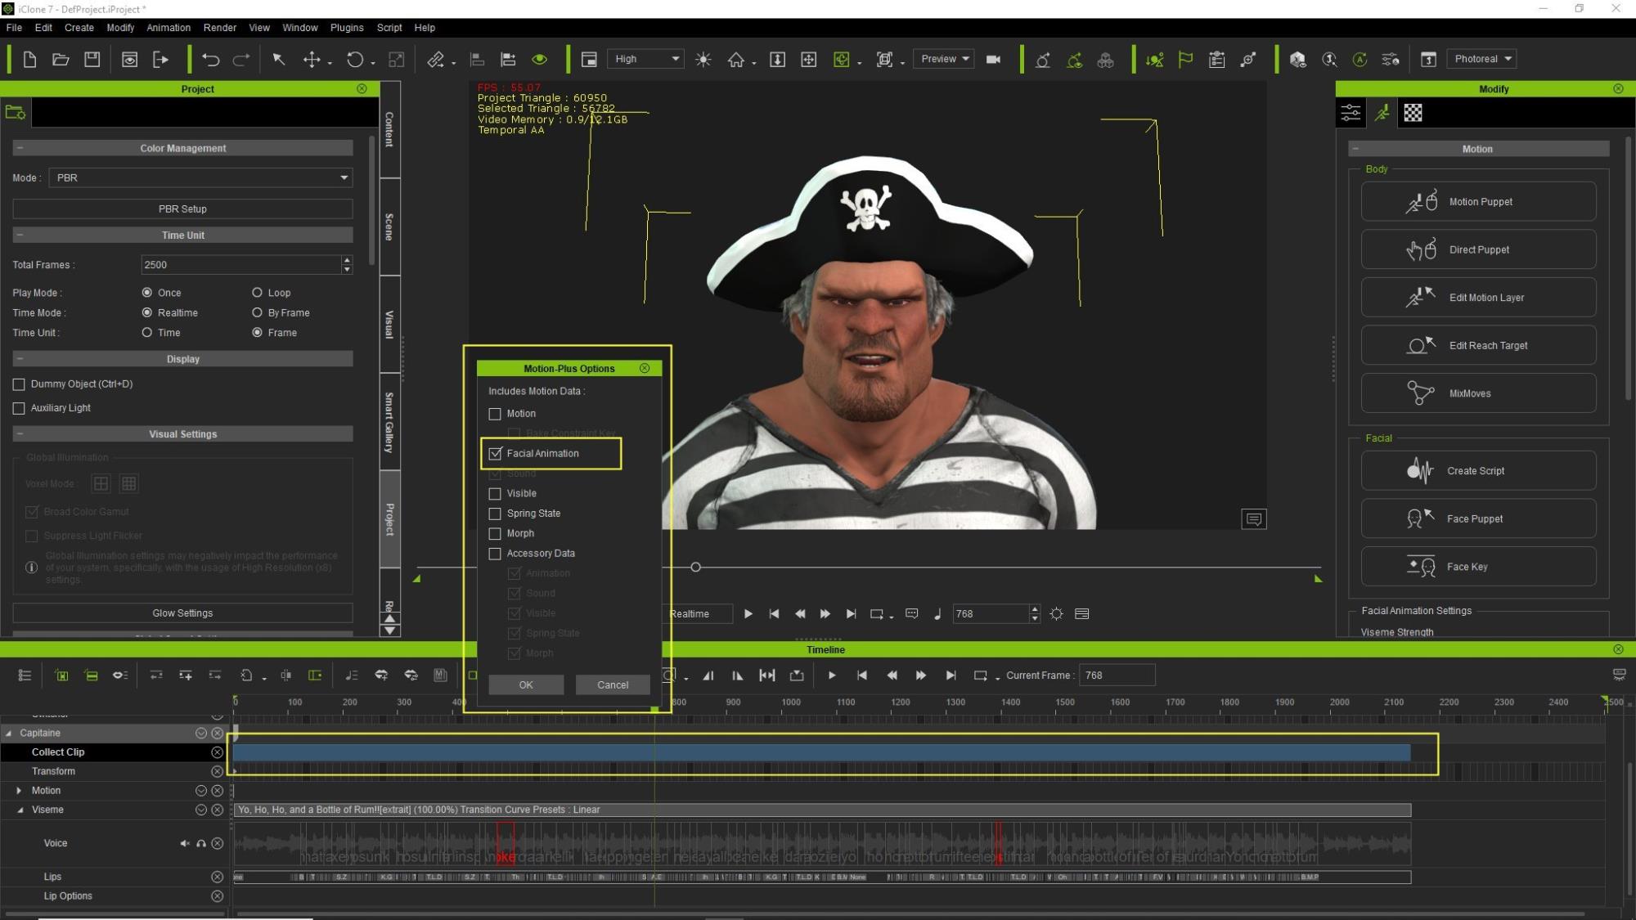Image resolution: width=1636 pixels, height=920 pixels.
Task: Select the arrow Select tool
Action: click(278, 59)
